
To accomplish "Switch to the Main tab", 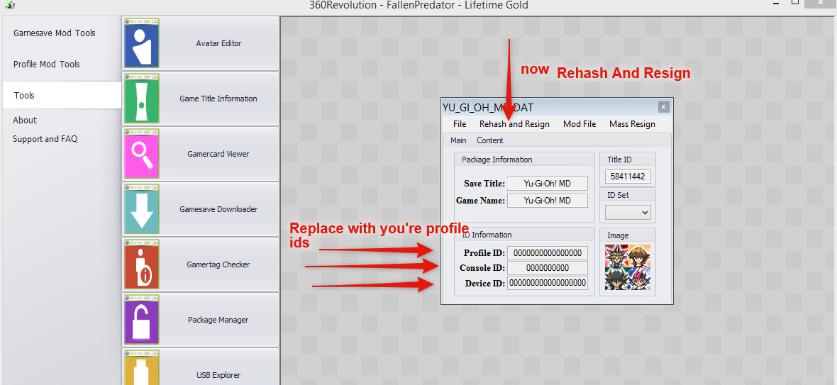I will pyautogui.click(x=458, y=140).
